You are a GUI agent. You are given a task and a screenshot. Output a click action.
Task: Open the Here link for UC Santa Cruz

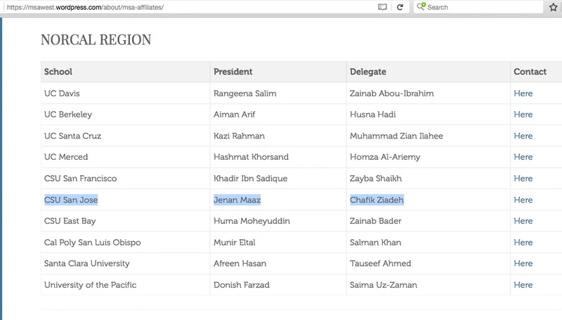[x=523, y=136]
